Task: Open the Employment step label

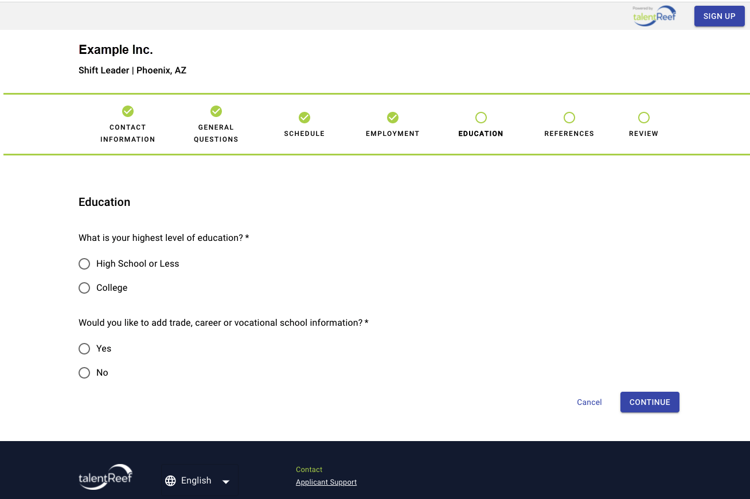Action: [x=393, y=134]
